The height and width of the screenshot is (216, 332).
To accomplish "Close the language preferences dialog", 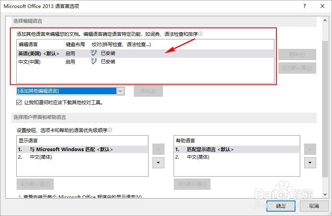I will [x=322, y=6].
